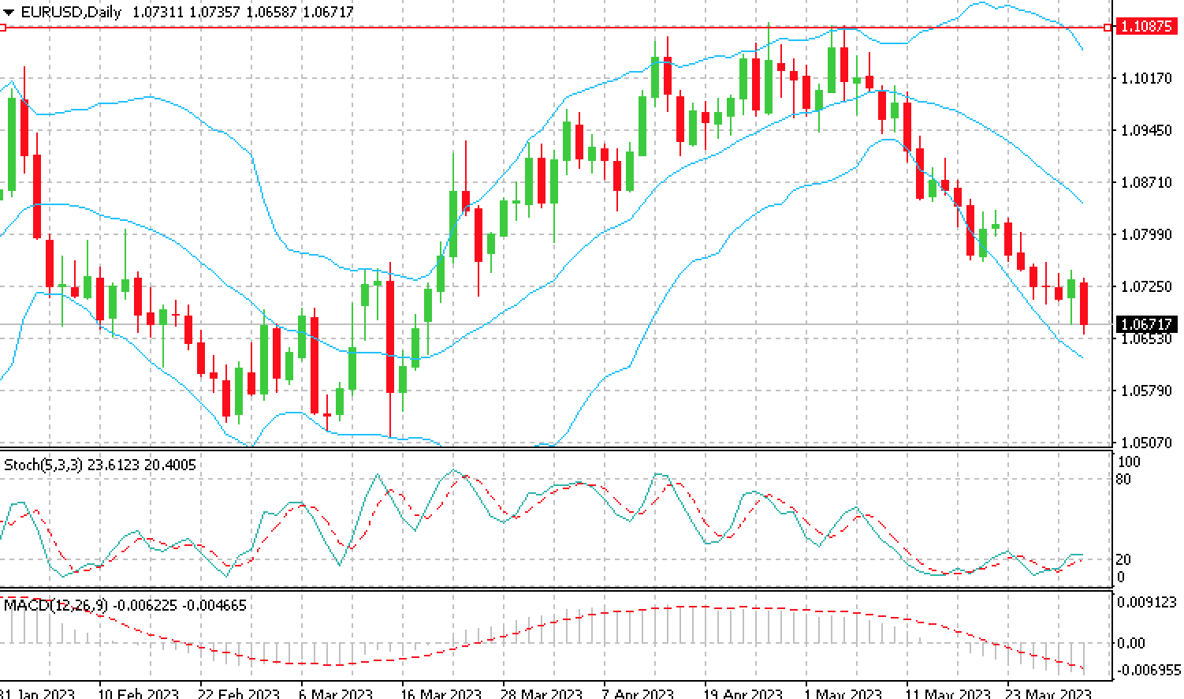Click the 1.09450 price axis label
1184x699 pixels.
[x=1146, y=130]
